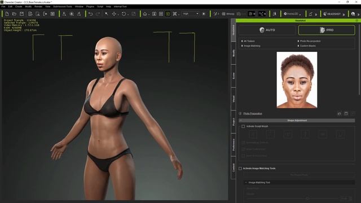Click the figure icon after the black toolbar boxes
This screenshot has width=361, height=203.
(275, 14)
